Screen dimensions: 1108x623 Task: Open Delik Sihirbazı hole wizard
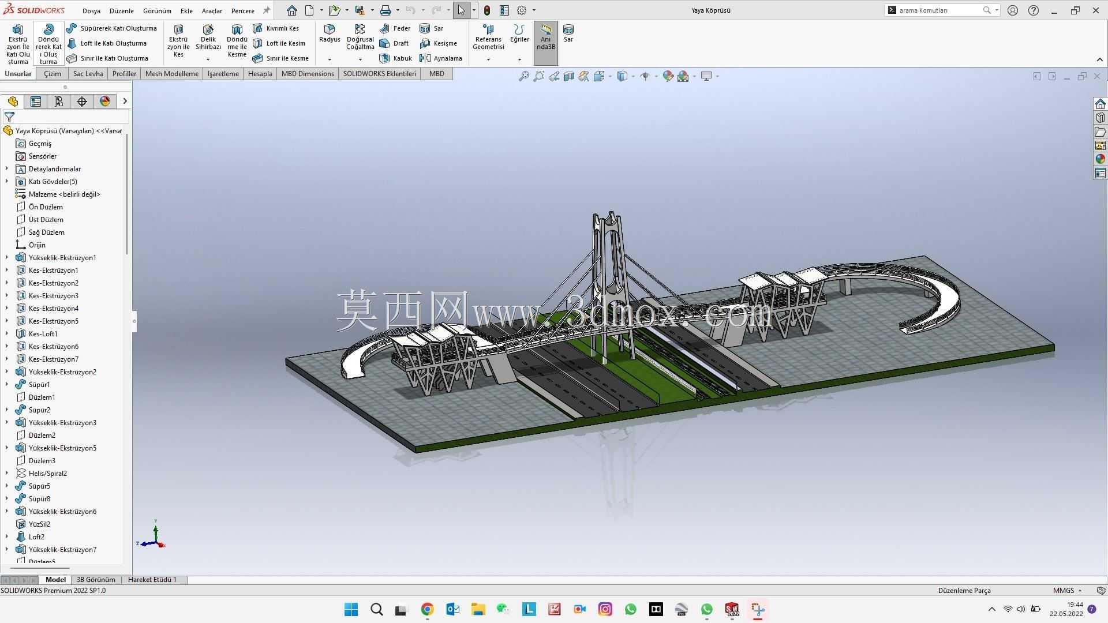point(208,37)
